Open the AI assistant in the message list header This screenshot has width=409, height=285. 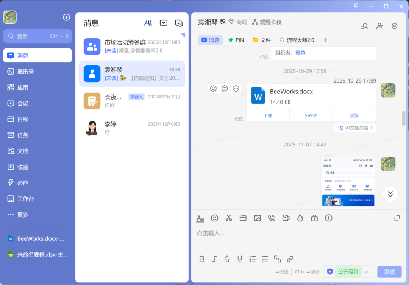[148, 23]
